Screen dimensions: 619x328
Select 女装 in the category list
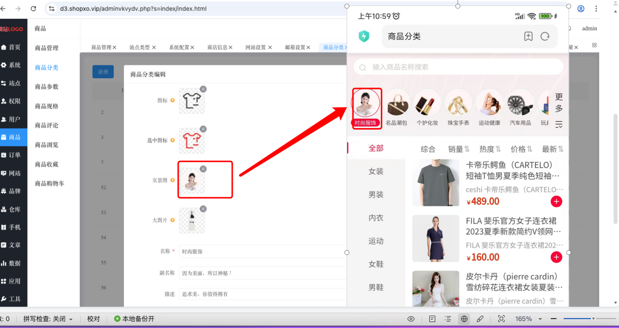coord(376,171)
